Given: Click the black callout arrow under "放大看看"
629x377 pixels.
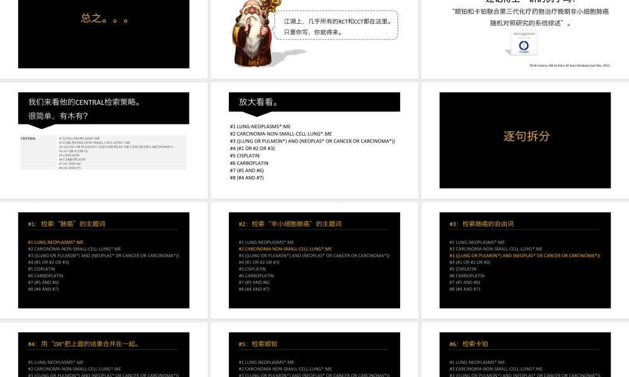Looking at the screenshot, I should click(x=257, y=115).
